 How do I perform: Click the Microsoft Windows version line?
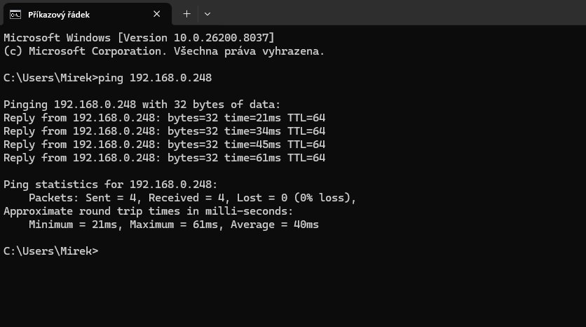coord(139,37)
